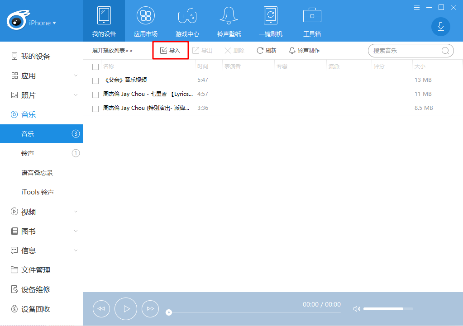
Task: Click the 删除 delete button
Action: point(234,51)
